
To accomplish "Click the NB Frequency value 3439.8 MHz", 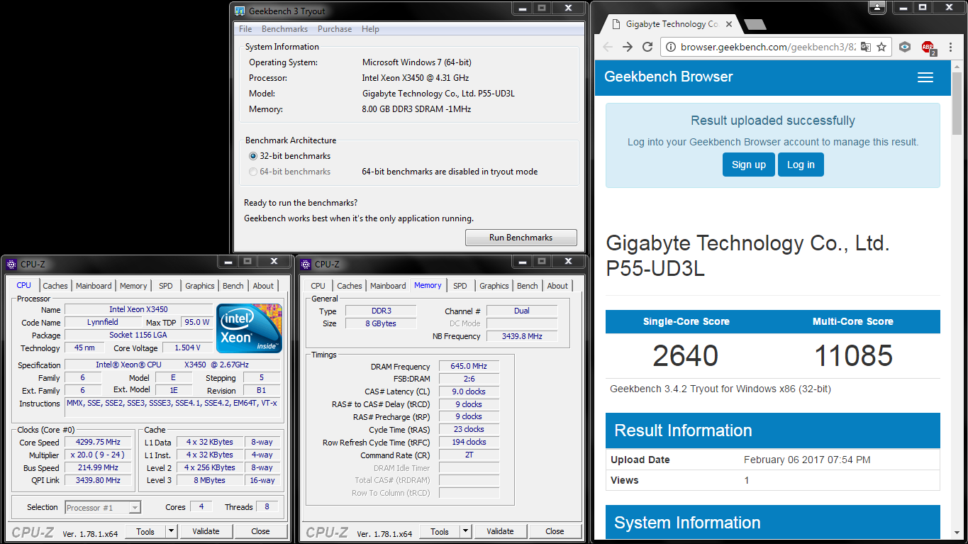I will tap(521, 336).
